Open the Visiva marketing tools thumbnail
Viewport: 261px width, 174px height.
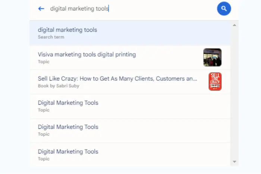tap(212, 57)
